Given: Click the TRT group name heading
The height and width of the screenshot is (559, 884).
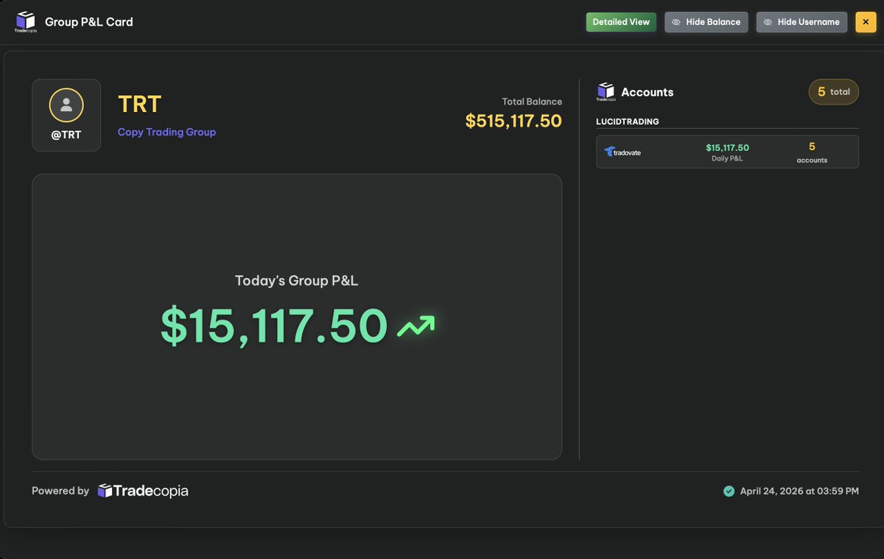Looking at the screenshot, I should pos(139,104).
